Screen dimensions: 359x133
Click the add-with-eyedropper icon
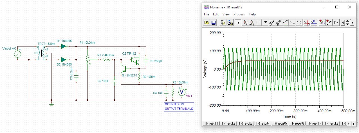[x=329, y=23]
